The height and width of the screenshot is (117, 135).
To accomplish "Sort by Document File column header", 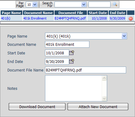I will pos(71,13).
